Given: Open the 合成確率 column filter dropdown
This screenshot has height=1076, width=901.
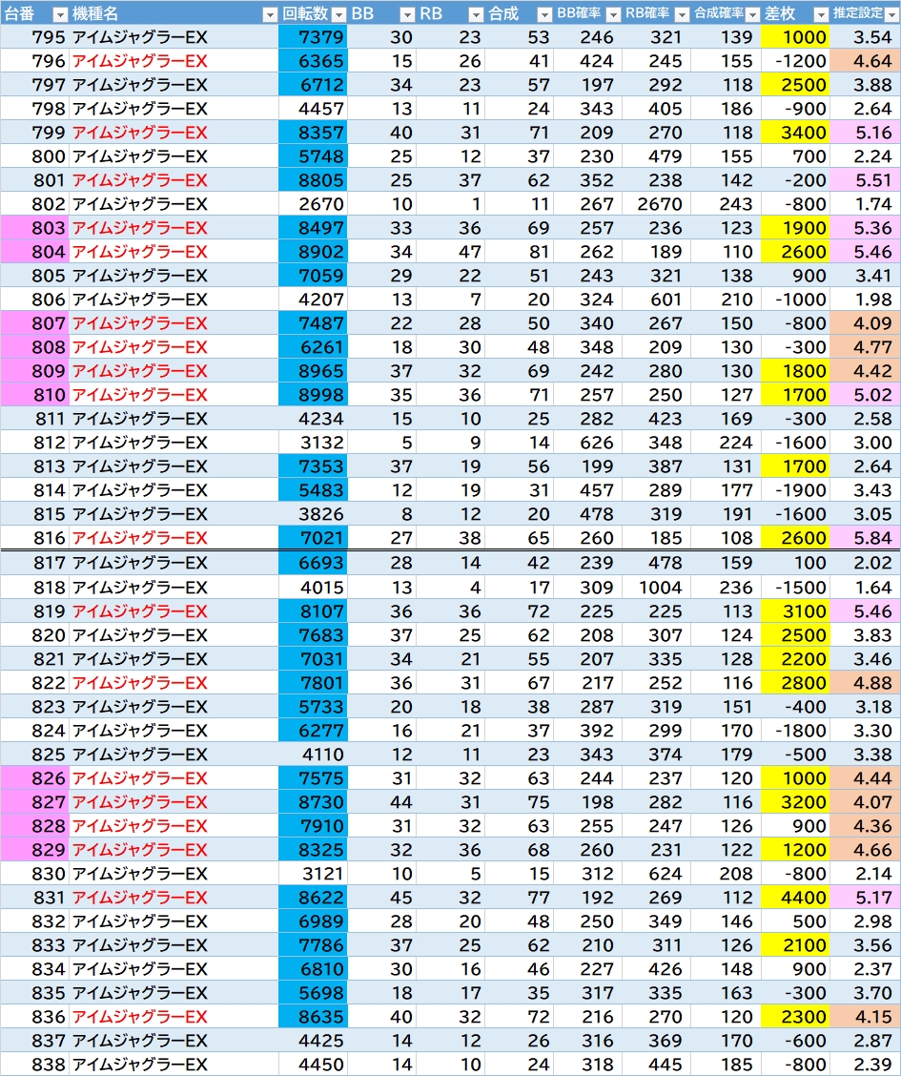Looking at the screenshot, I should click(x=751, y=14).
